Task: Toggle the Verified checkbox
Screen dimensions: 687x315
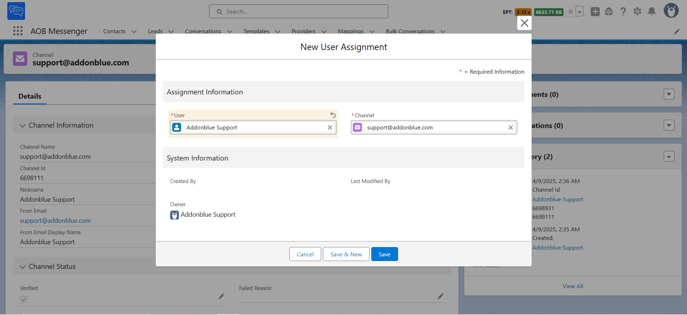Action: click(24, 300)
